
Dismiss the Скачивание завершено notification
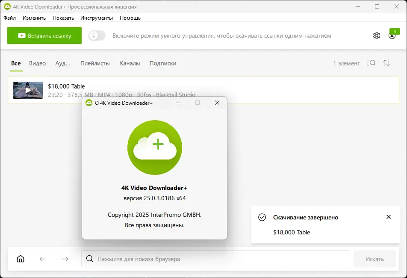(x=388, y=217)
